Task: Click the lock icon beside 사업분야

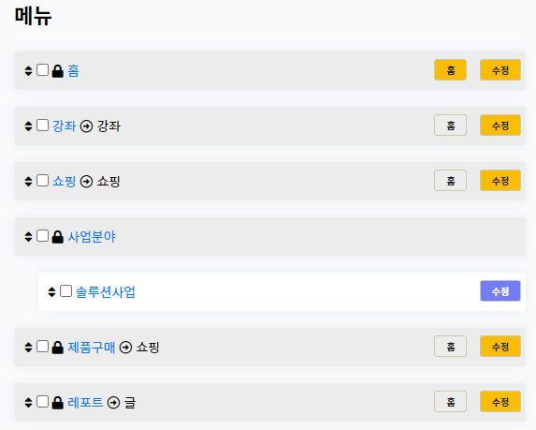Action: 57,237
